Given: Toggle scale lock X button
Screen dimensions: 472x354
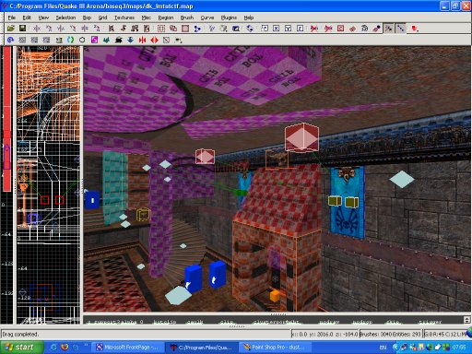Looking at the screenshot, I should point(277,29).
